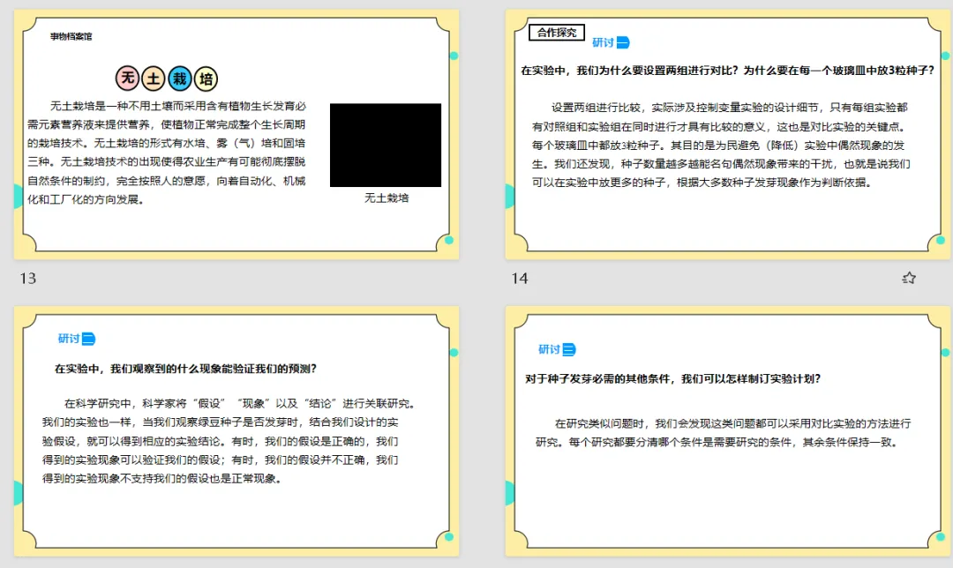Click the paragraph starting 无土栽培是一种不用土壤

pyautogui.click(x=167, y=153)
